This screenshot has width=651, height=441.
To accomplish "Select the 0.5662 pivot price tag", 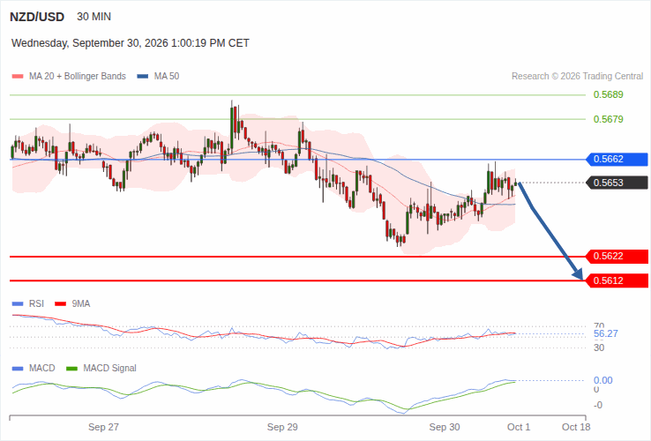I will 617,159.
